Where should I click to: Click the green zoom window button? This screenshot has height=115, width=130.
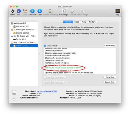click(x=17, y=7)
